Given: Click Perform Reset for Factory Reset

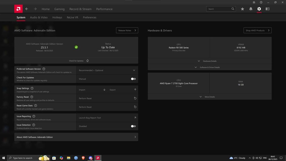Looking at the screenshot, I should [x=107, y=98].
